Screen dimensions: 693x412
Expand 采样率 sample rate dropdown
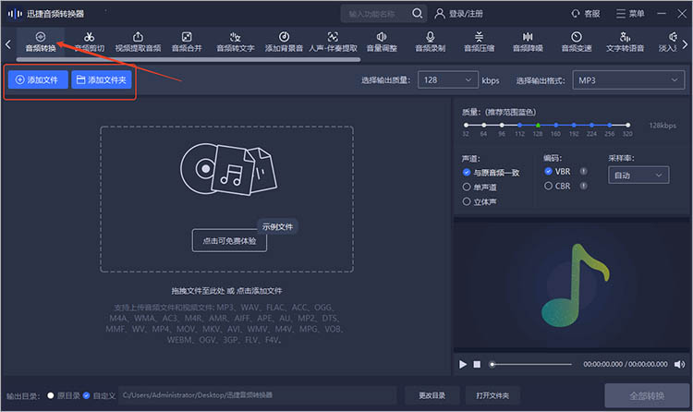pyautogui.click(x=638, y=176)
